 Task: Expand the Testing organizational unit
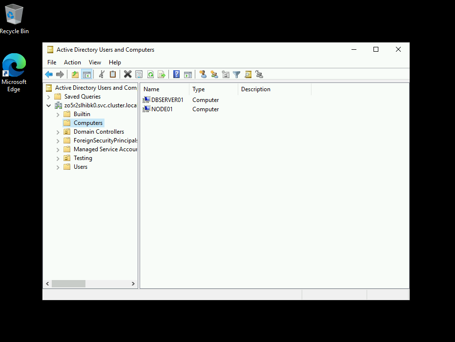58,159
